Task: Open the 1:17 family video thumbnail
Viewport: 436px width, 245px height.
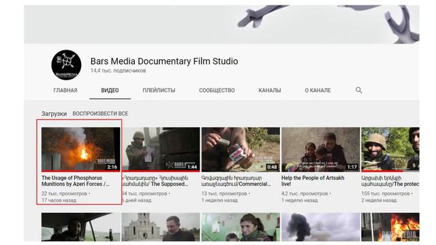Action: point(321,150)
